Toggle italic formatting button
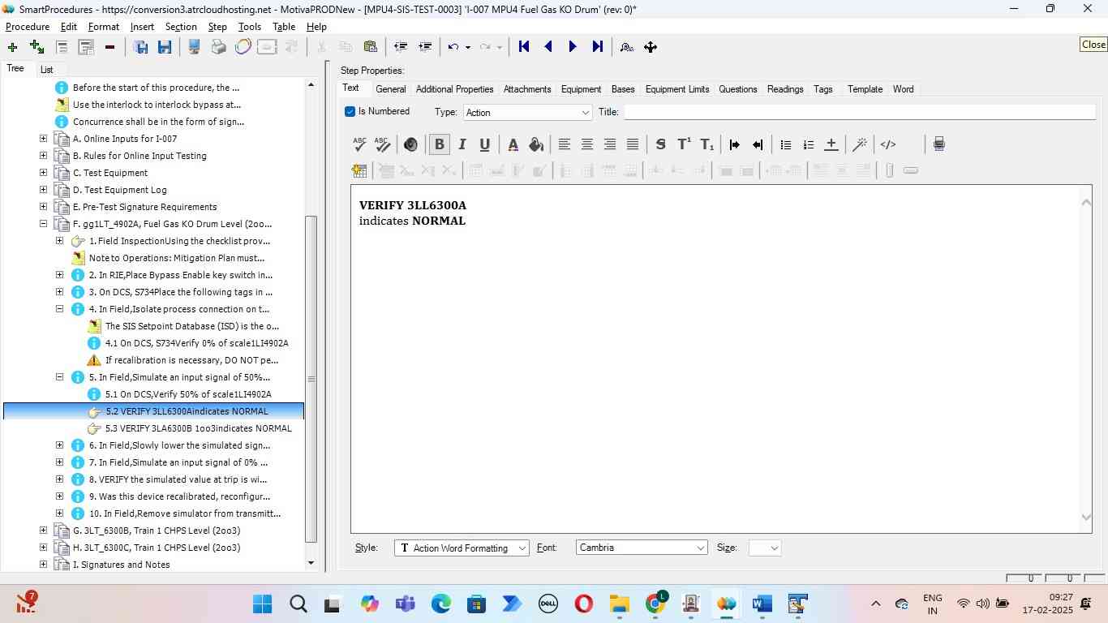Viewport: 1108px width, 623px height. (x=462, y=144)
